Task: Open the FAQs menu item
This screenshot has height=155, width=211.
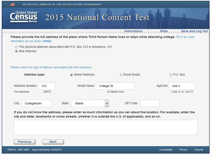Action: (x=164, y=31)
